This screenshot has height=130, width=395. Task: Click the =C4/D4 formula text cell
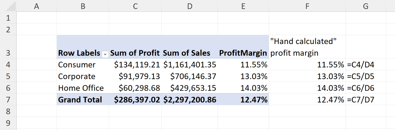point(361,65)
